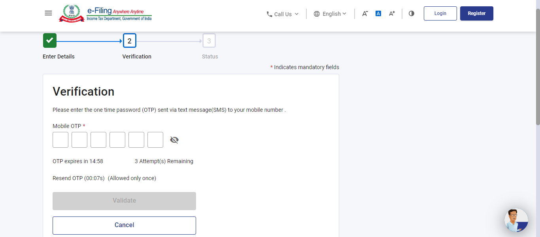The width and height of the screenshot is (540, 237).
Task: Show OTP digits with the eye toggle
Action: click(x=174, y=139)
